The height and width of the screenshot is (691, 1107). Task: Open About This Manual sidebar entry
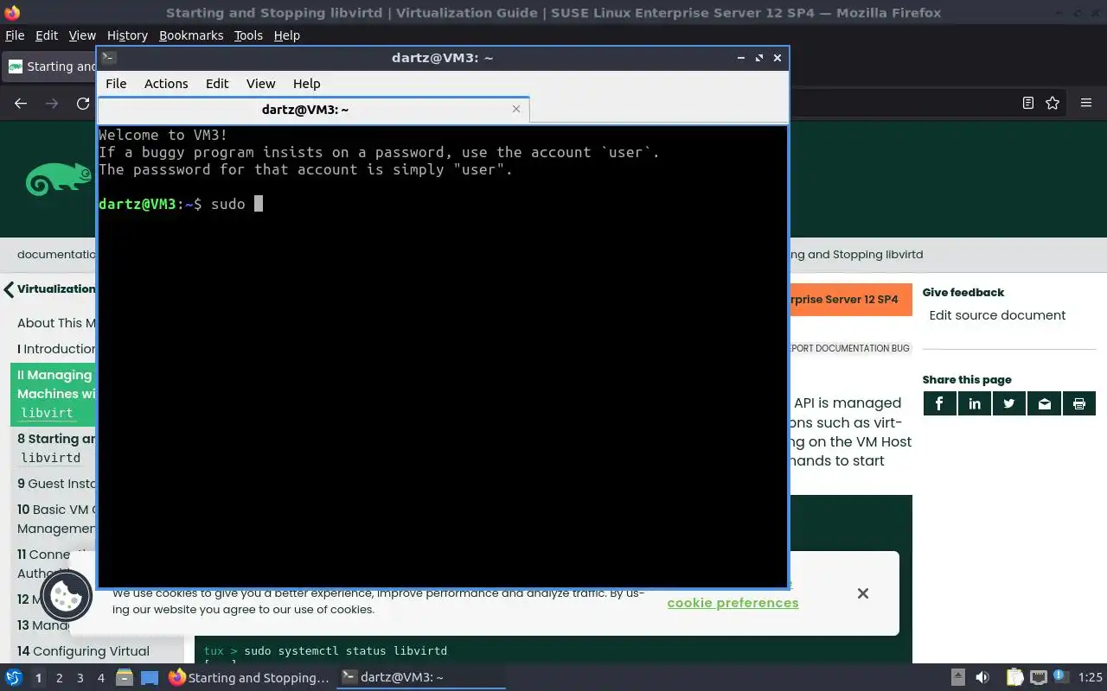coord(56,323)
